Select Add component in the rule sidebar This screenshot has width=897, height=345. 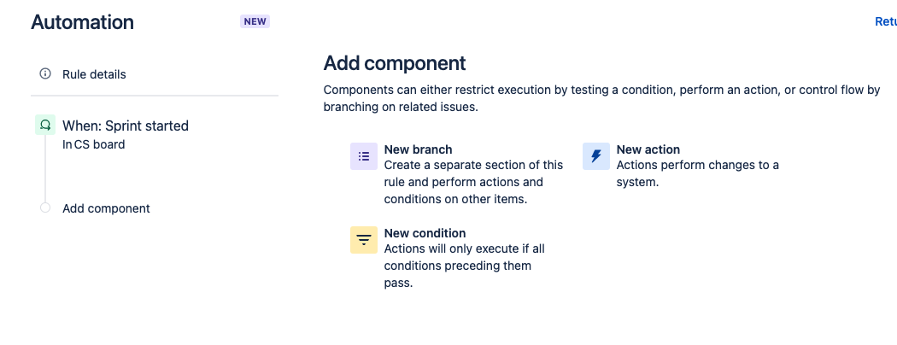click(x=106, y=208)
